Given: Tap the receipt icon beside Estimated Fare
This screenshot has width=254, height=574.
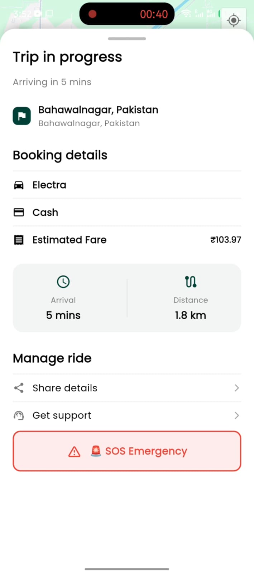Looking at the screenshot, I should pyautogui.click(x=19, y=240).
